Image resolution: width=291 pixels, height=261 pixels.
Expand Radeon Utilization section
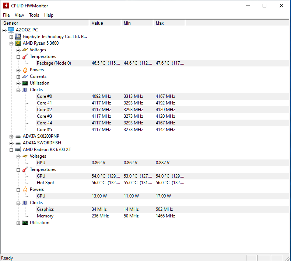[18, 223]
